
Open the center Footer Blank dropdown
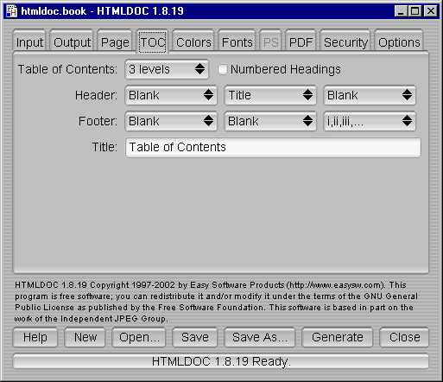[x=270, y=121]
